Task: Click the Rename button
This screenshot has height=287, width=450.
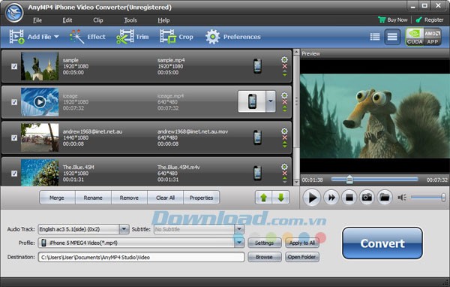Action: [93, 198]
